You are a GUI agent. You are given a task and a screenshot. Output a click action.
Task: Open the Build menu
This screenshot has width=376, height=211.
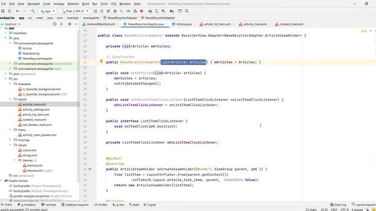click(85, 4)
